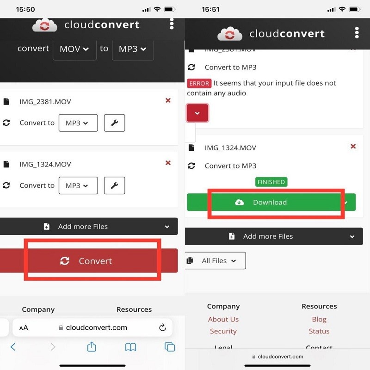Tap the aA reader text size control
The height and width of the screenshot is (370, 370).
pos(24,328)
